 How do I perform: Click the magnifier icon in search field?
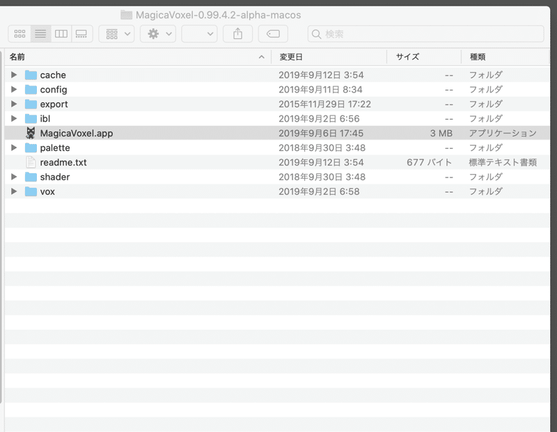[316, 34]
